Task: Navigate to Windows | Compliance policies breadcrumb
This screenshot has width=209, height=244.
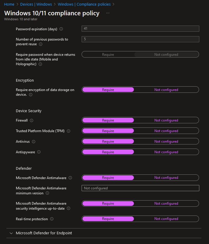Action: click(84, 4)
